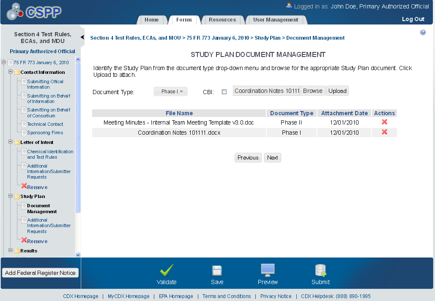Image resolution: width=435 pixels, height=301 pixels.
Task: Click the Sponsoring Firms page icon
Action: coord(24,133)
